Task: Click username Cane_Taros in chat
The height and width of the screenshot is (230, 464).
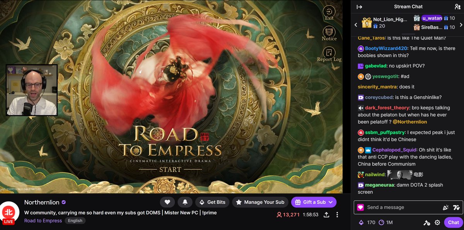Action: (x=371, y=38)
